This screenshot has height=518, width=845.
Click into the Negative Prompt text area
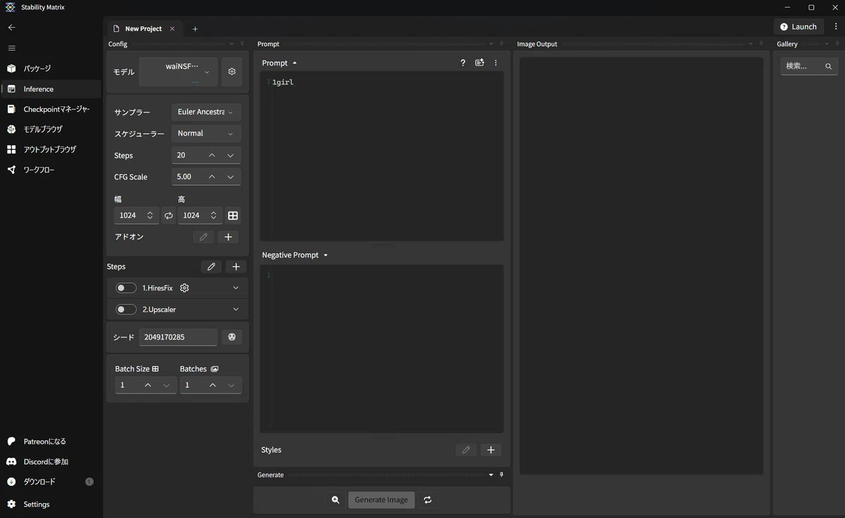click(x=382, y=348)
